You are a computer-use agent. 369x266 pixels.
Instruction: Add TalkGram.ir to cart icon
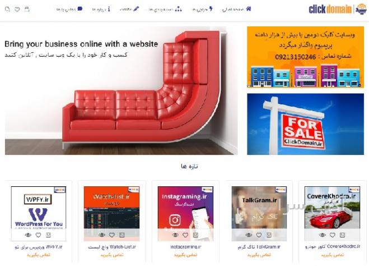tap(269, 235)
